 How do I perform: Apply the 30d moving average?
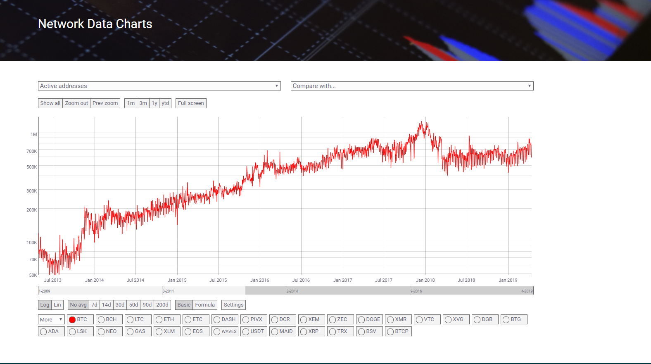click(x=120, y=305)
